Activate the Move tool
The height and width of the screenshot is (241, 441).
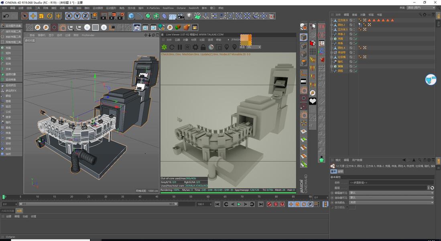point(33,16)
